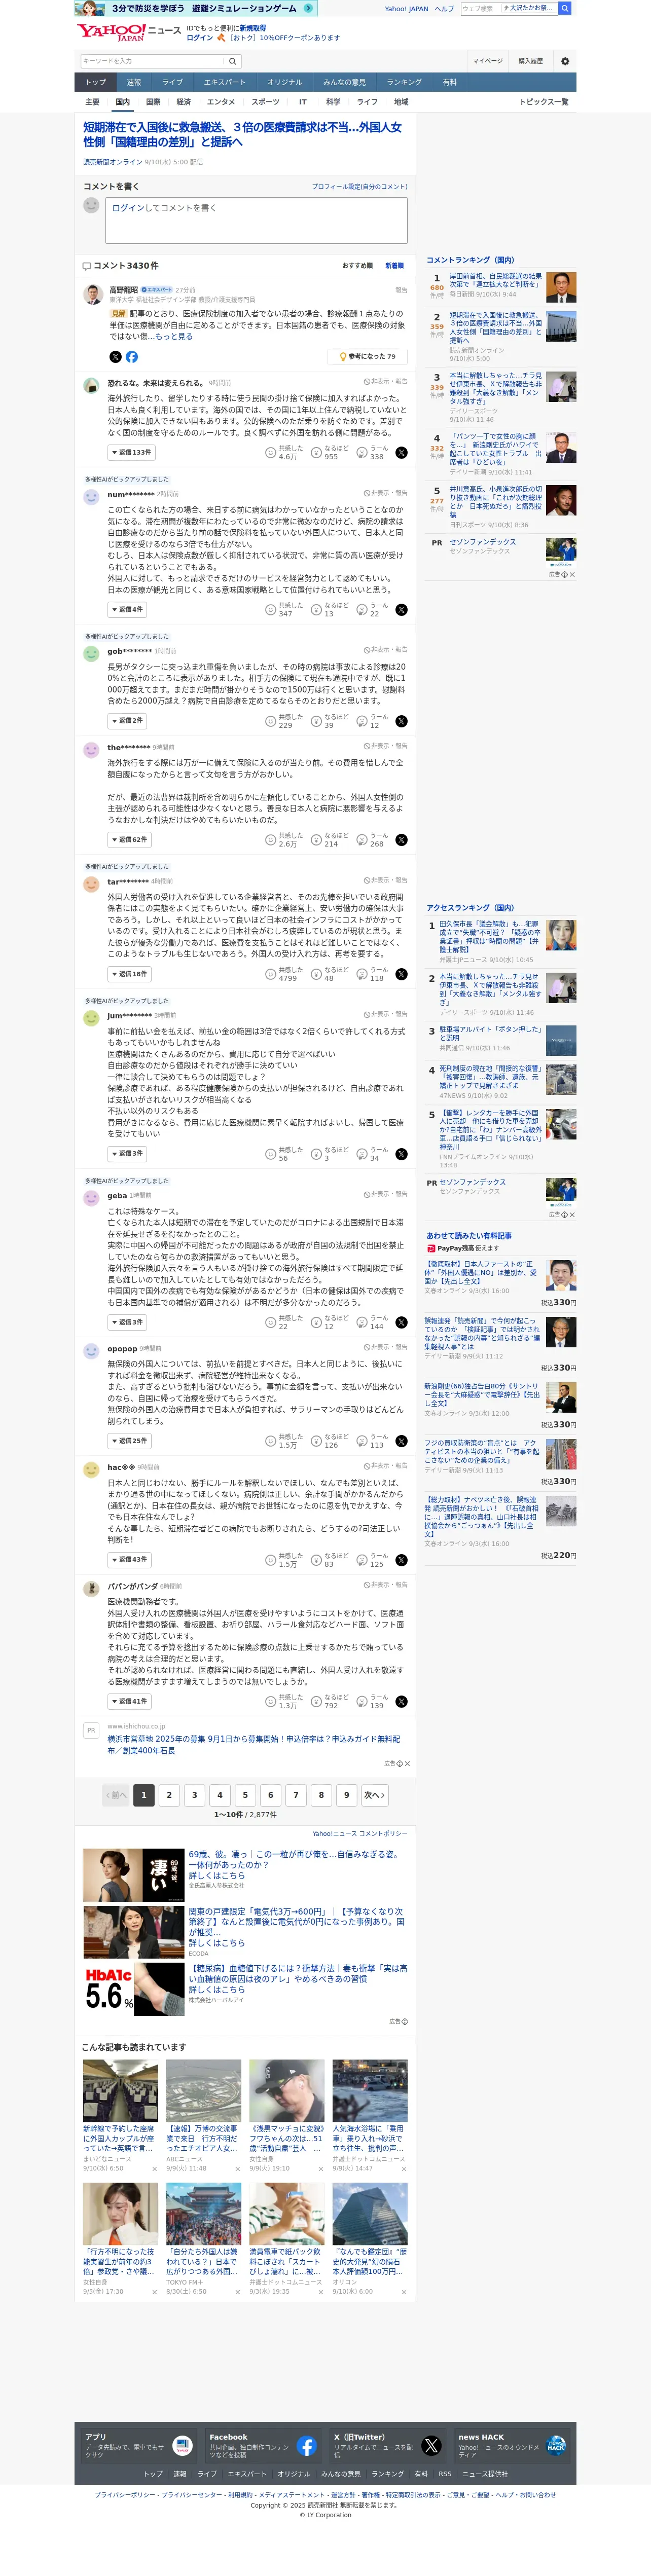Hide or report 恐れるな comment via 非表示・報告
The width and height of the screenshot is (651, 2576).
386,381
